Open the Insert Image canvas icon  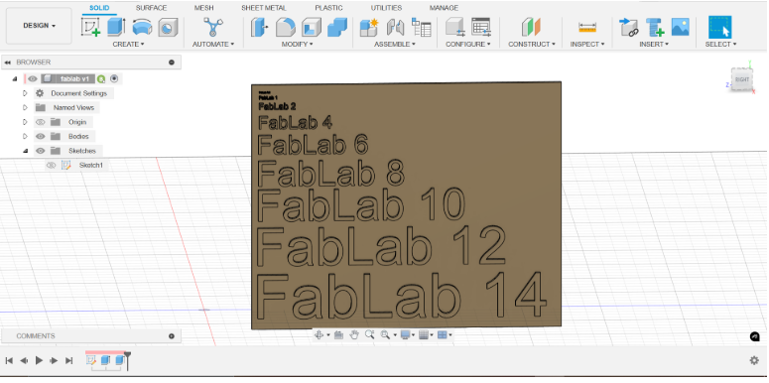click(x=681, y=27)
